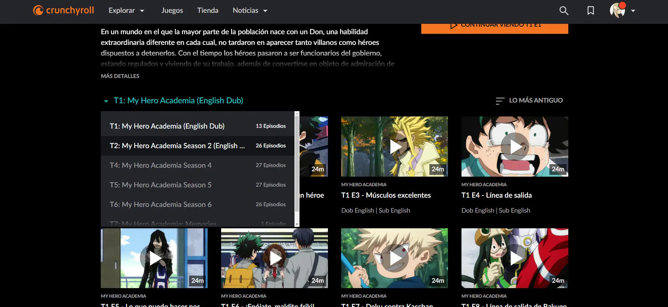Click MY HERO ACADEMIA label above T1 E7

(364, 296)
